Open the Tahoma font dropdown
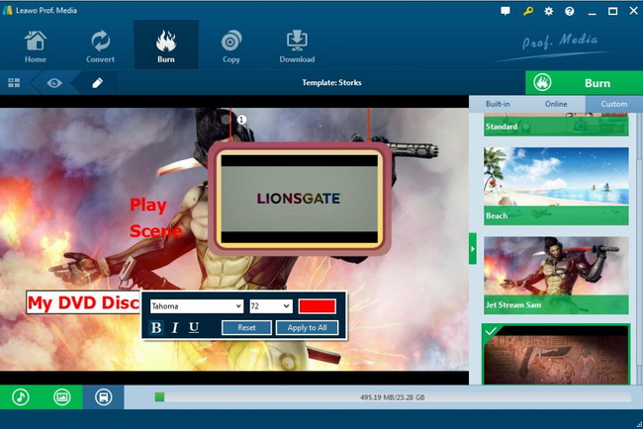643x429 pixels. coord(197,306)
